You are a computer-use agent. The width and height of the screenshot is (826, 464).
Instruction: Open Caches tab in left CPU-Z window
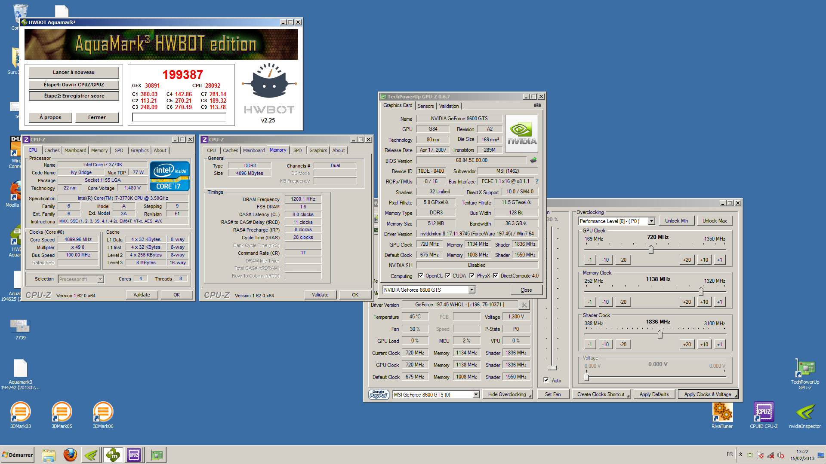click(52, 150)
